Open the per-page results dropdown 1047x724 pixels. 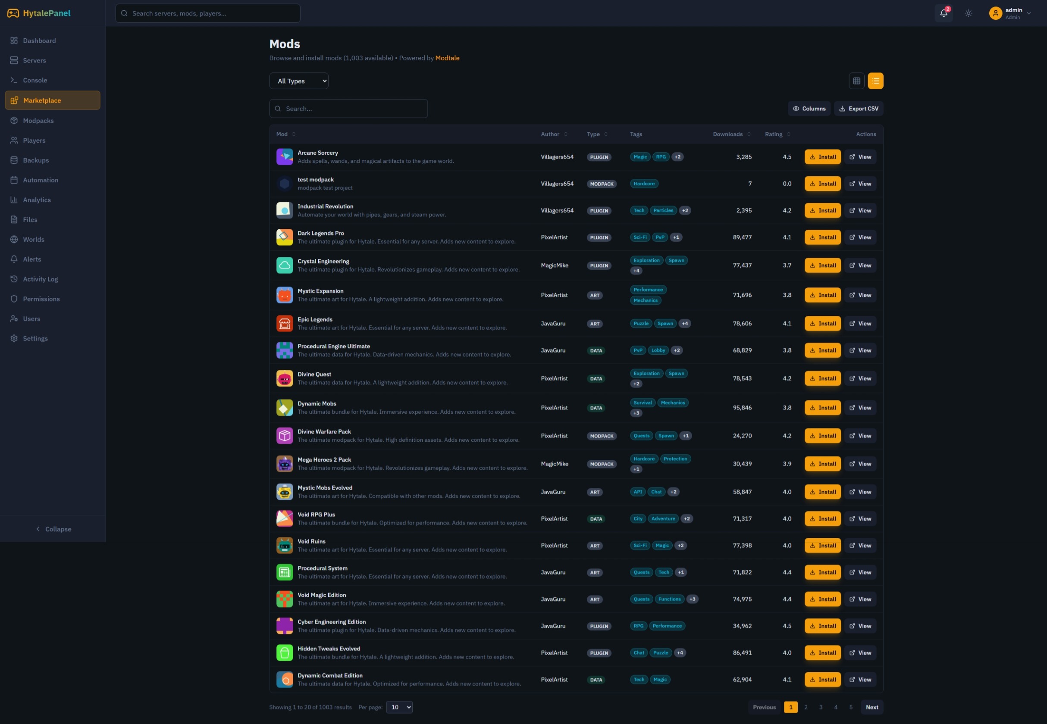[398, 707]
